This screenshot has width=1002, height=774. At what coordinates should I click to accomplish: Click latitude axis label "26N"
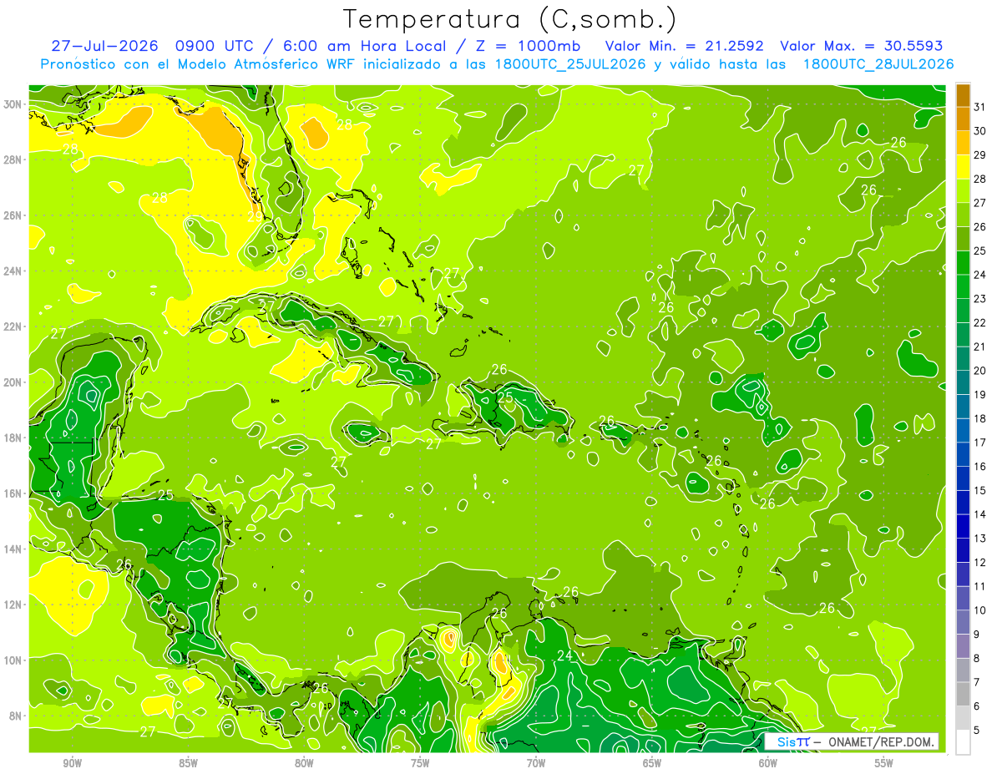pos(13,215)
